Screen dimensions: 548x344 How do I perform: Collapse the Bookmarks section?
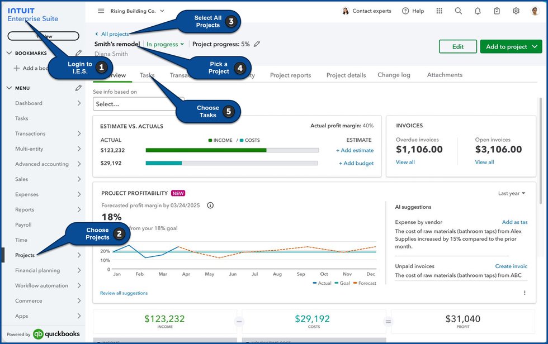[x=9, y=53]
